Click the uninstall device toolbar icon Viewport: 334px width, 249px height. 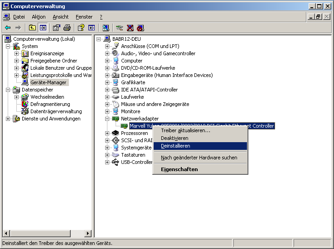(x=130, y=28)
